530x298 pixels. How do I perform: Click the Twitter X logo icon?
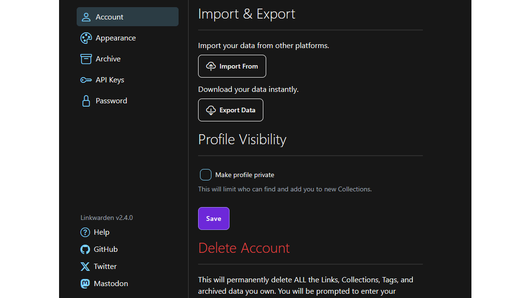pos(85,267)
